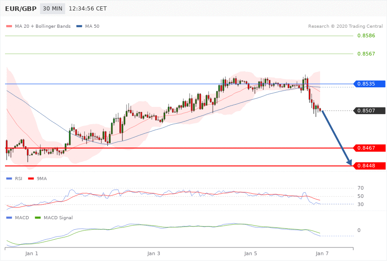Click the MA 50 legend label
The height and width of the screenshot is (262, 387).
[92, 26]
